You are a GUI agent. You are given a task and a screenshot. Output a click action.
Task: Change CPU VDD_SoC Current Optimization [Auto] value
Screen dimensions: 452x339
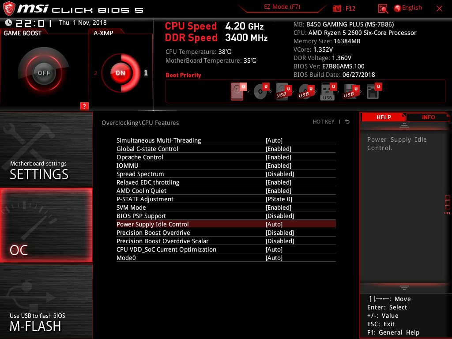pyautogui.click(x=274, y=249)
